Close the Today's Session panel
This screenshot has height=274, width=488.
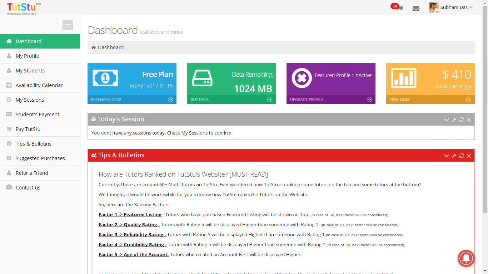(x=469, y=120)
